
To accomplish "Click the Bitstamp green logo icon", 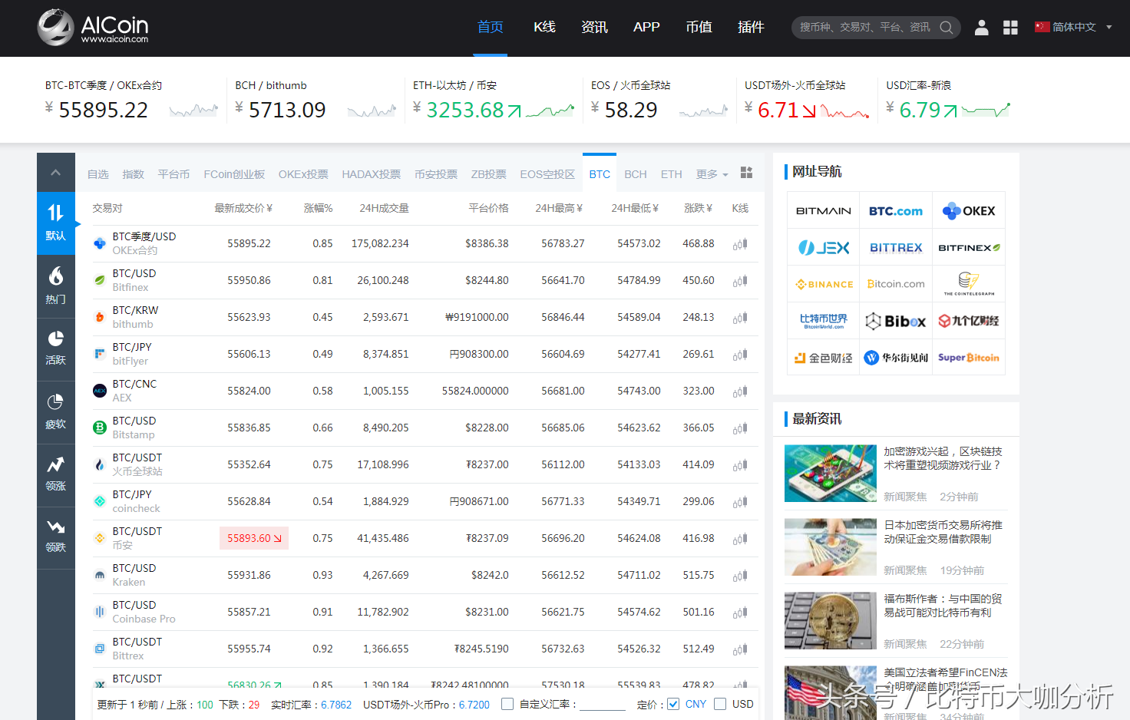I will click(100, 428).
